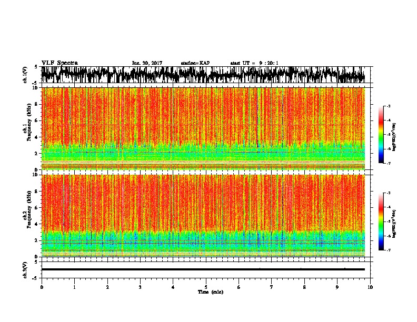Click the ch.1 colorbar -3 value
Viewport: 417px width, 322px height.
pyautogui.click(x=388, y=106)
